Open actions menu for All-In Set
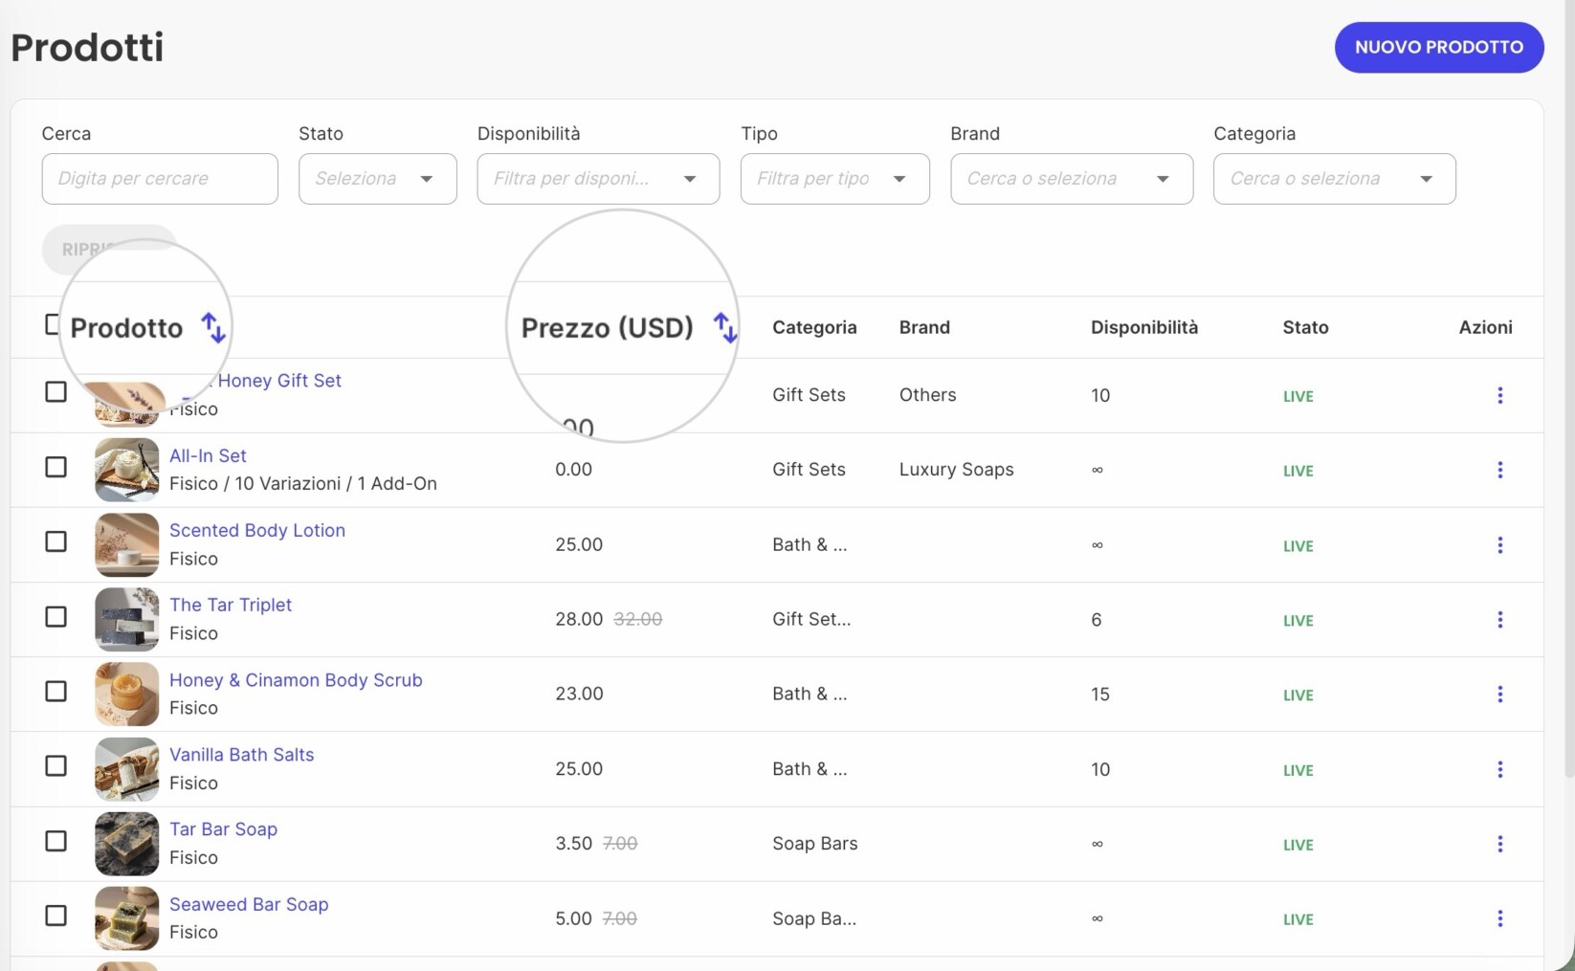Image resolution: width=1575 pixels, height=971 pixels. [1499, 470]
